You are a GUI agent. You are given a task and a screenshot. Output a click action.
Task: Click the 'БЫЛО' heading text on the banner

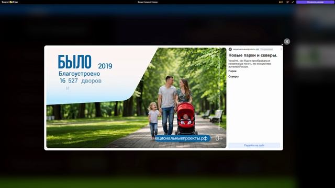tap(74, 62)
